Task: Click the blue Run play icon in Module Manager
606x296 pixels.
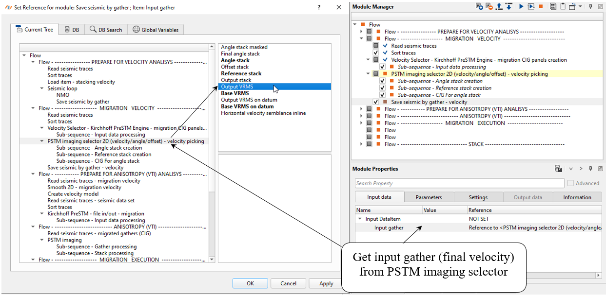Action: pos(521,7)
